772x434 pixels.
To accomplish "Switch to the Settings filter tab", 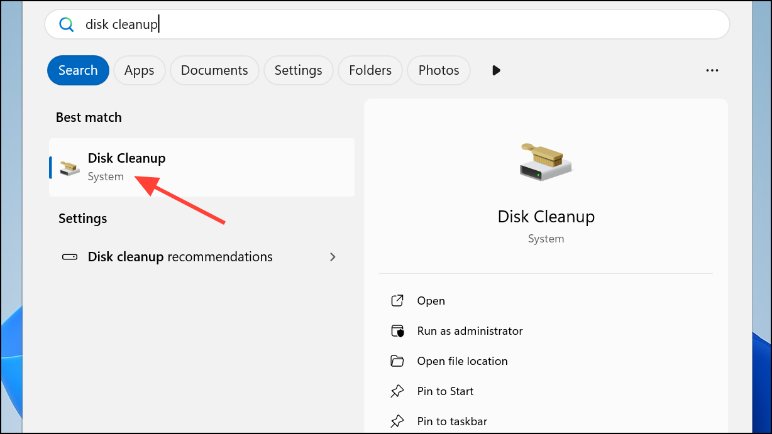I will pos(299,70).
